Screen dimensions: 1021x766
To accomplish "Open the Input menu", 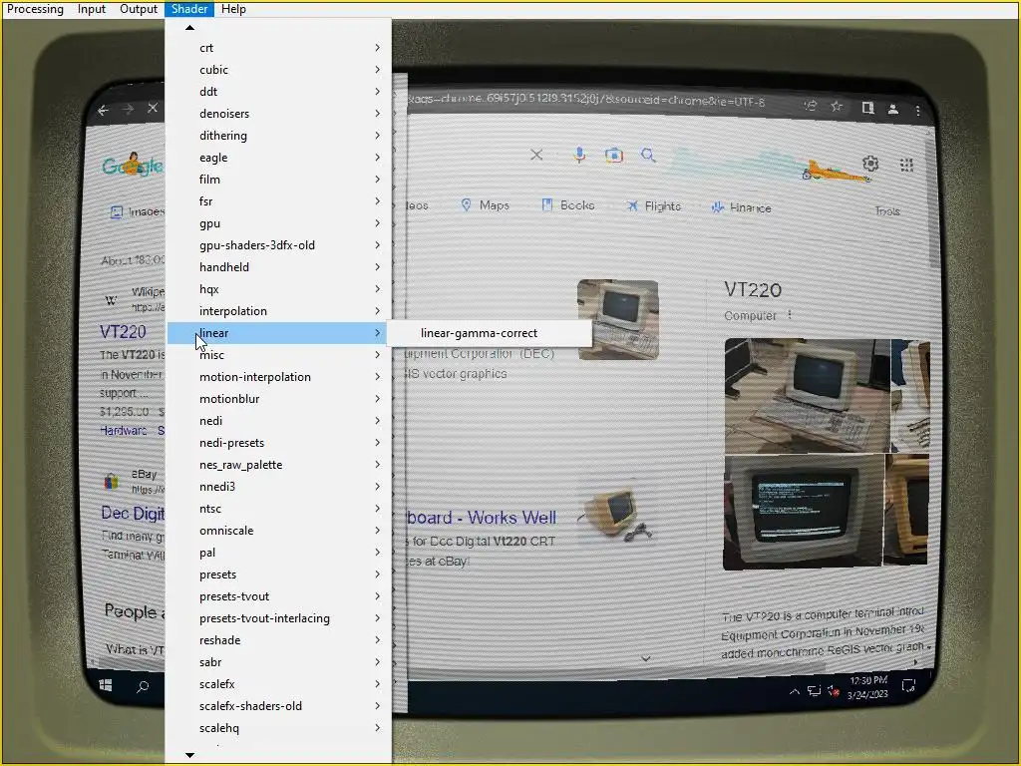I will pyautogui.click(x=91, y=9).
